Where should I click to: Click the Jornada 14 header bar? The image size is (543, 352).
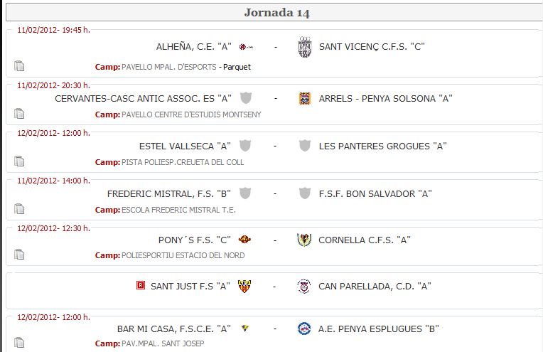point(274,13)
